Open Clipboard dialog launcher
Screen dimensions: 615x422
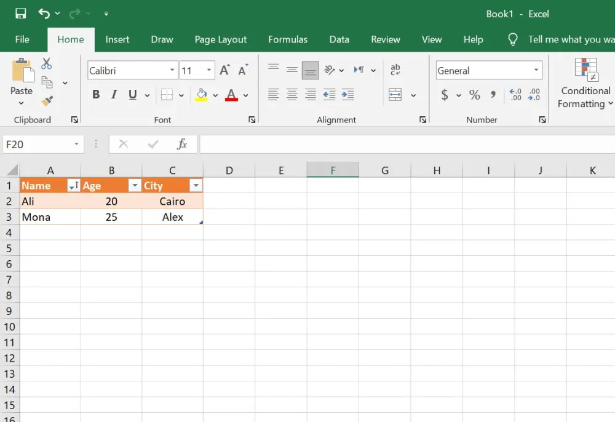click(74, 119)
